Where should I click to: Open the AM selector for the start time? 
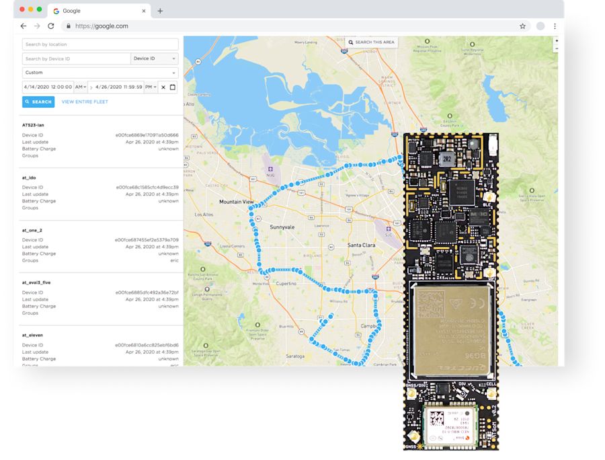(80, 87)
